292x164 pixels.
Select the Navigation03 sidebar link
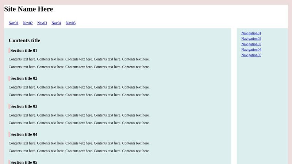[x=251, y=44]
